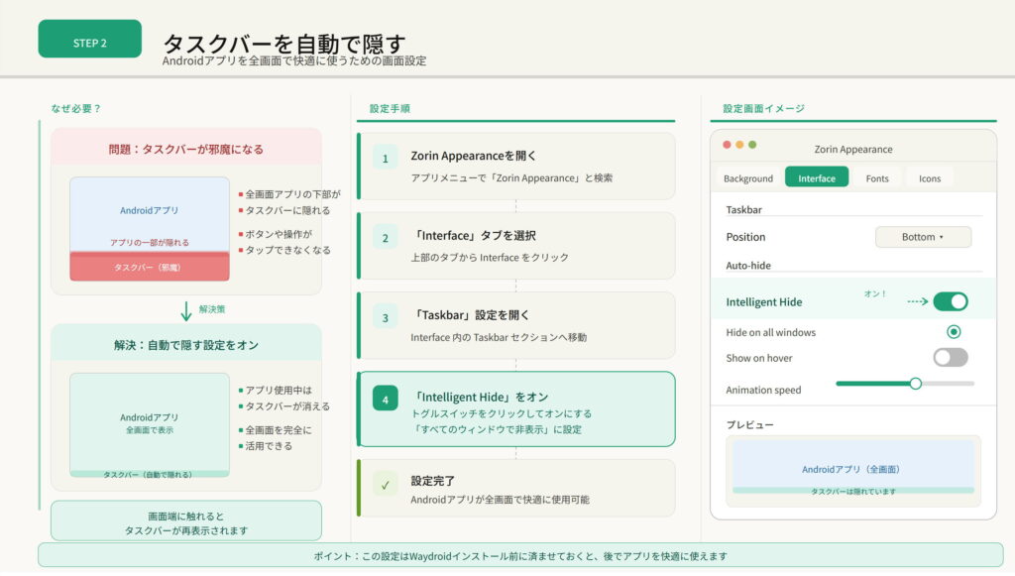The height and width of the screenshot is (576, 1015).
Task: Turn off the Intelligent Hide switch
Action: [x=950, y=301]
